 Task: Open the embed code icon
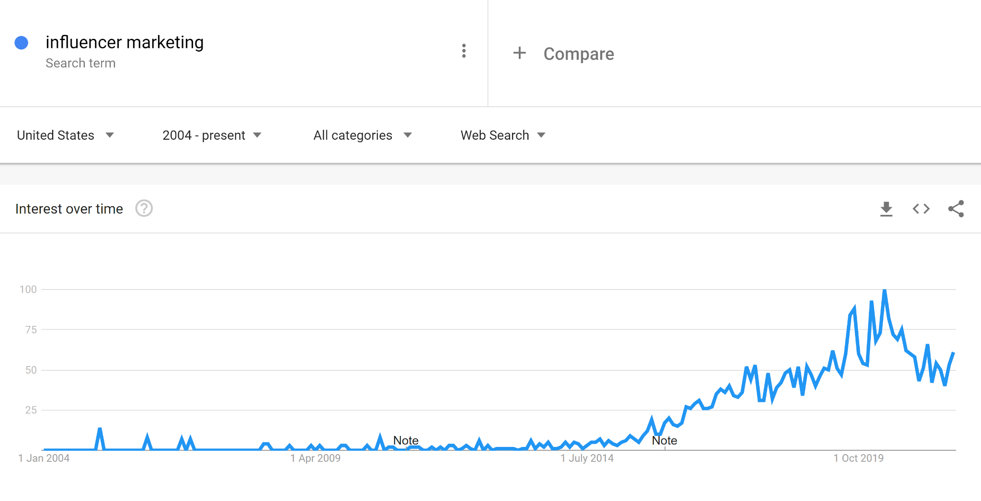pyautogui.click(x=921, y=209)
